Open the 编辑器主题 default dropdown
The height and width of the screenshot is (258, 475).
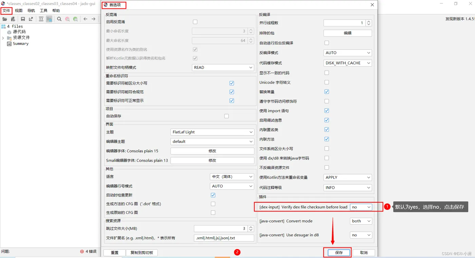[x=212, y=142]
